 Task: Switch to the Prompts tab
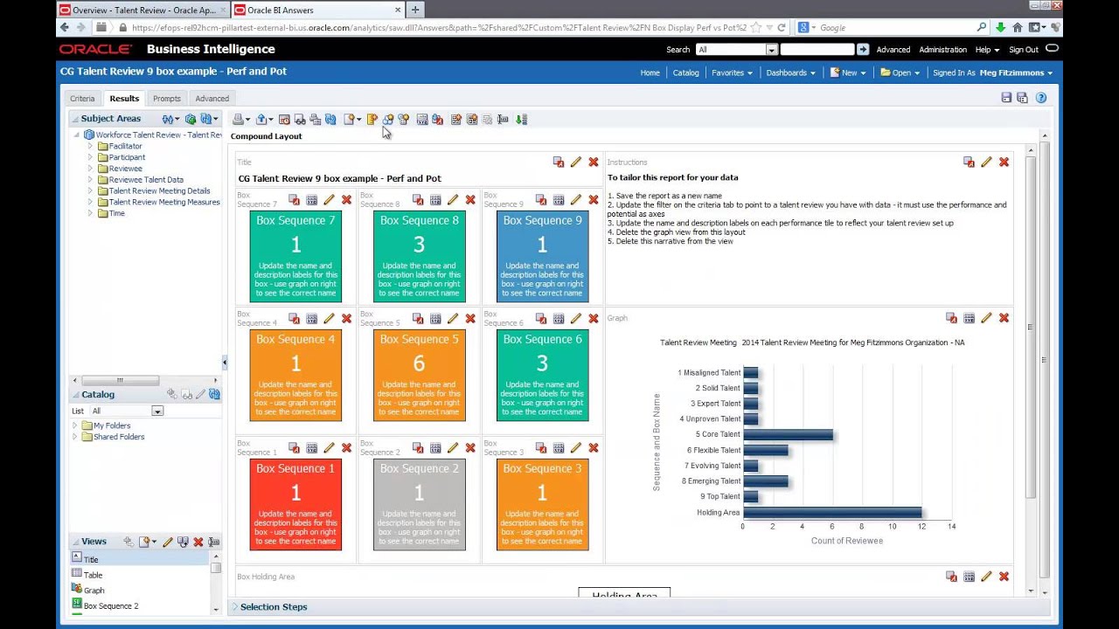coord(166,99)
